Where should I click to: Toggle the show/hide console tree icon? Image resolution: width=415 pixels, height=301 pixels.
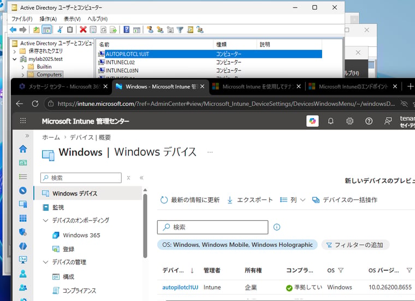[x=47, y=29]
